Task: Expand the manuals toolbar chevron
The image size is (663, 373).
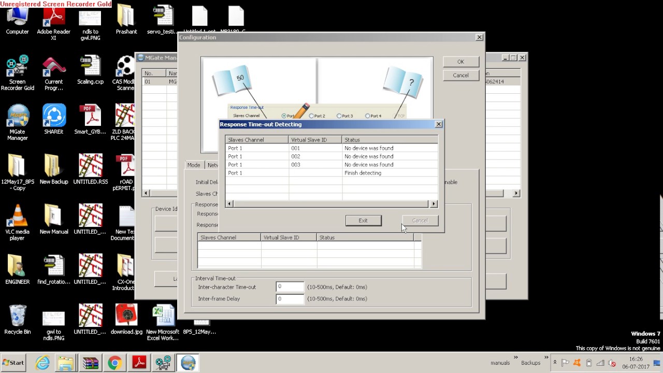Action: [x=516, y=357]
